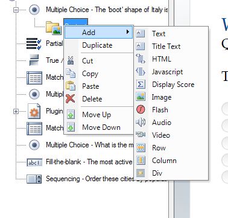Click the scissors Cut icon
This screenshot has width=228, height=218.
(x=71, y=60)
